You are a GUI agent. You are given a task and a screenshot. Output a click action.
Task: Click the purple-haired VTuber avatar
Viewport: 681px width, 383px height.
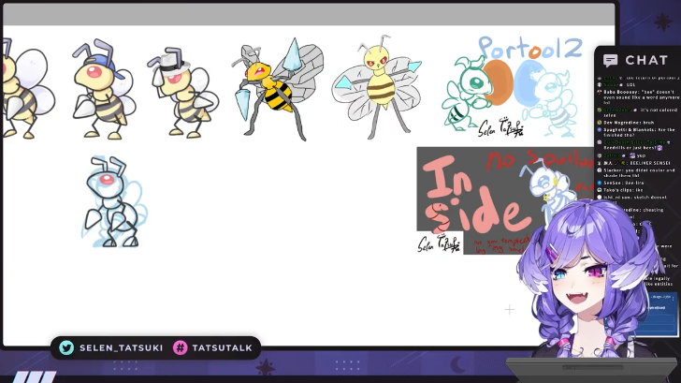click(x=588, y=278)
